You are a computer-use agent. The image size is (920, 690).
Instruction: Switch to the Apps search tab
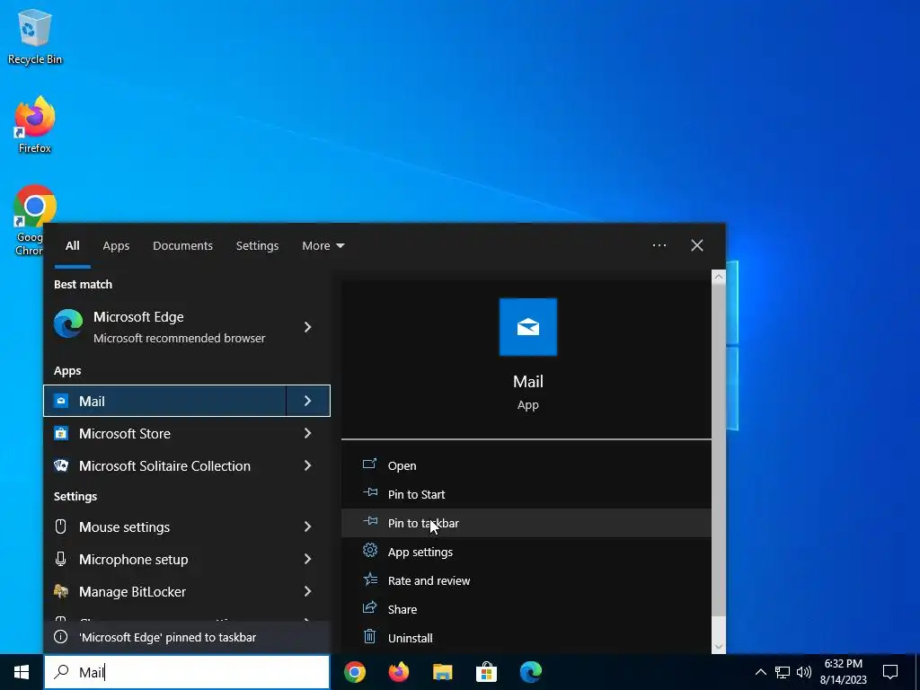click(116, 246)
